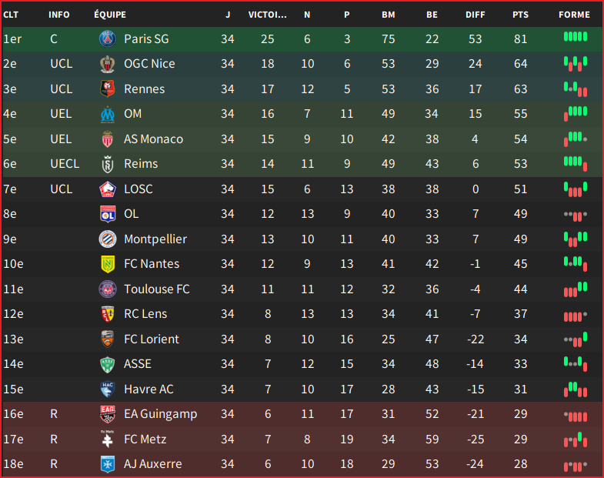604x478 pixels.
Task: Sort by the DIFF column header
Action: [475, 15]
